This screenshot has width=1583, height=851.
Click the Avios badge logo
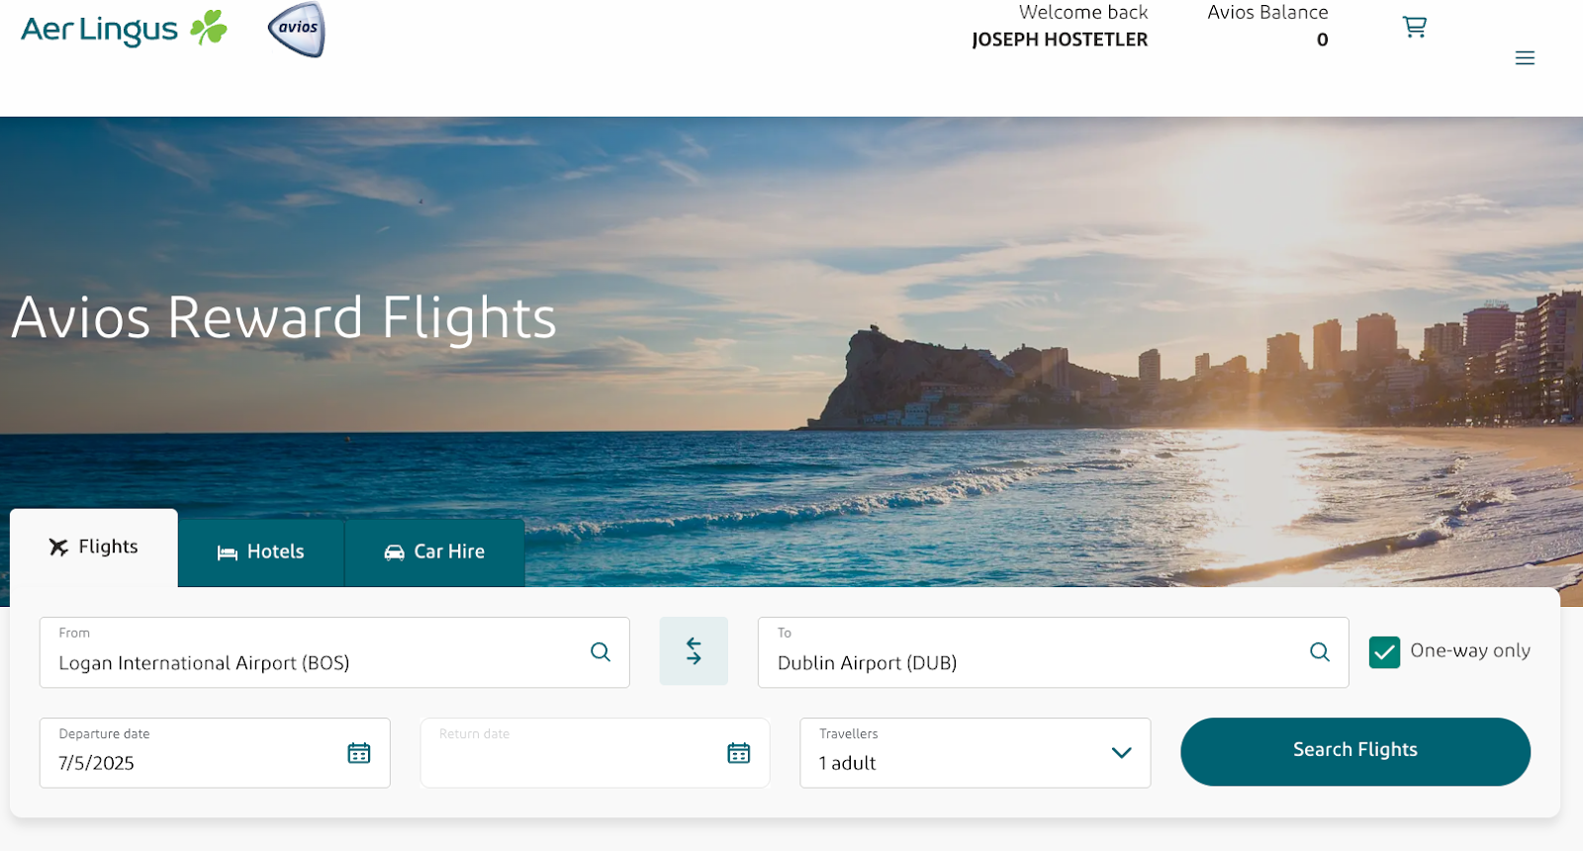pyautogui.click(x=297, y=30)
